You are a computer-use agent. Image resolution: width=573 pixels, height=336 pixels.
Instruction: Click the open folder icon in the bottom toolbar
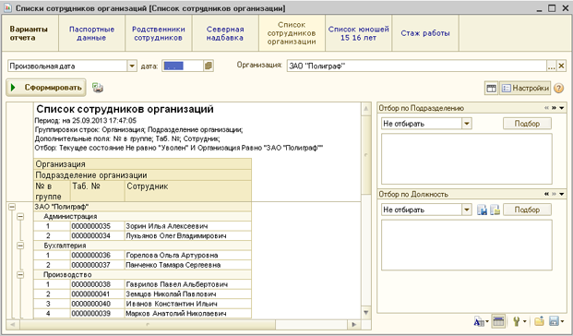pyautogui.click(x=539, y=322)
